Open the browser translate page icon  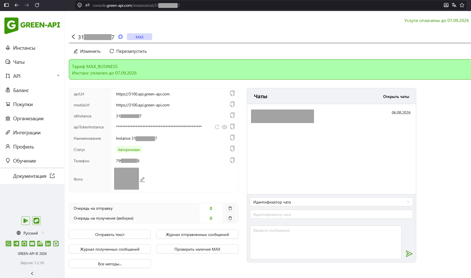pyautogui.click(x=454, y=5)
